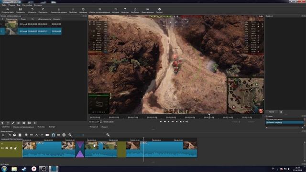Open the audio peak meter panel
Image resolution: width=306 pixels, height=172 pixels.
click(58, 11)
